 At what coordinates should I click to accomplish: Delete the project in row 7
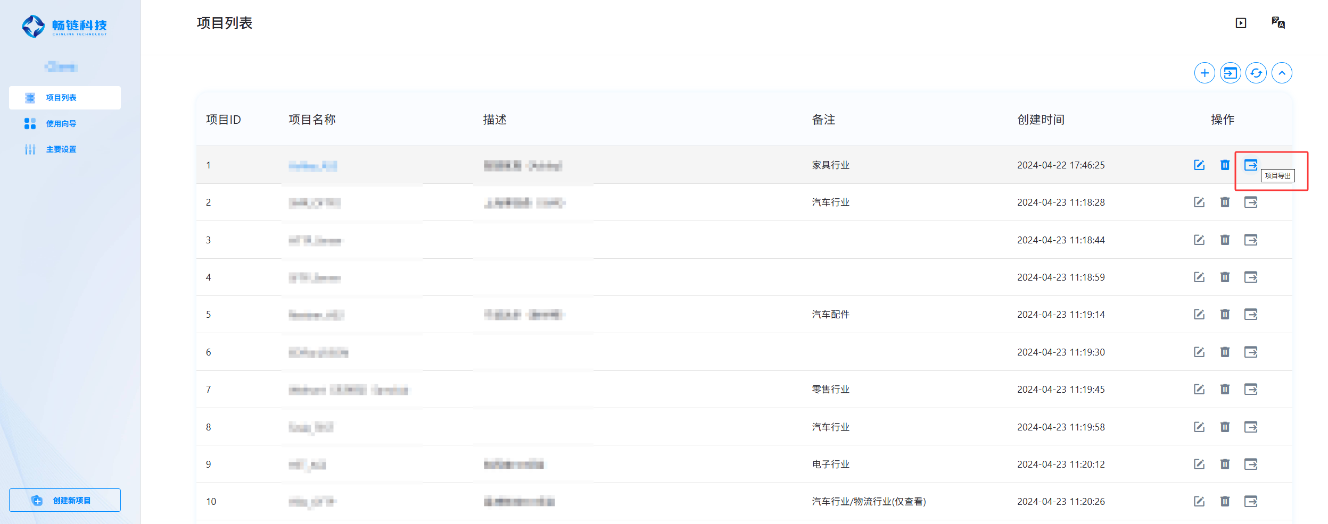pos(1225,390)
